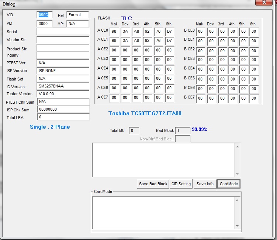Open the CID Setting dialog

(x=181, y=184)
